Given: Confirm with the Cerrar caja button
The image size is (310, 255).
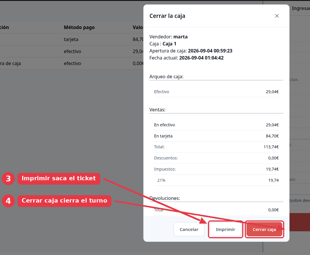Looking at the screenshot, I should point(264,229).
